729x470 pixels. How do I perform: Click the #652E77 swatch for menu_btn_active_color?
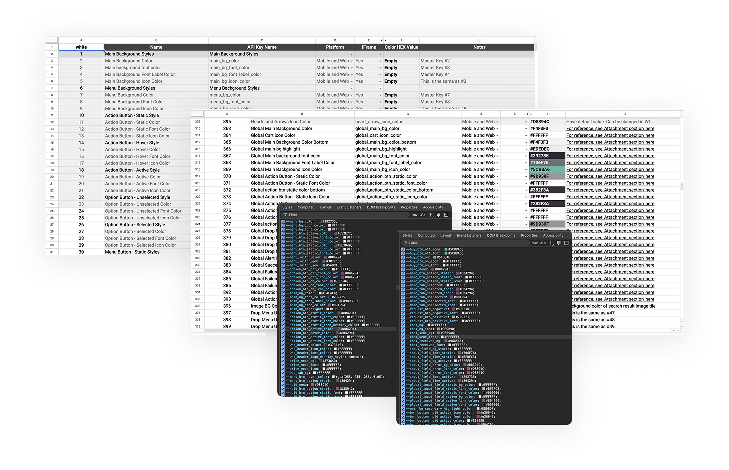click(x=335, y=234)
